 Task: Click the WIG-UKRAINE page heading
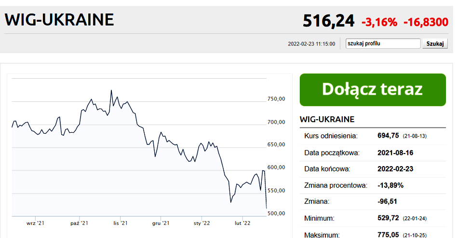pyautogui.click(x=59, y=20)
